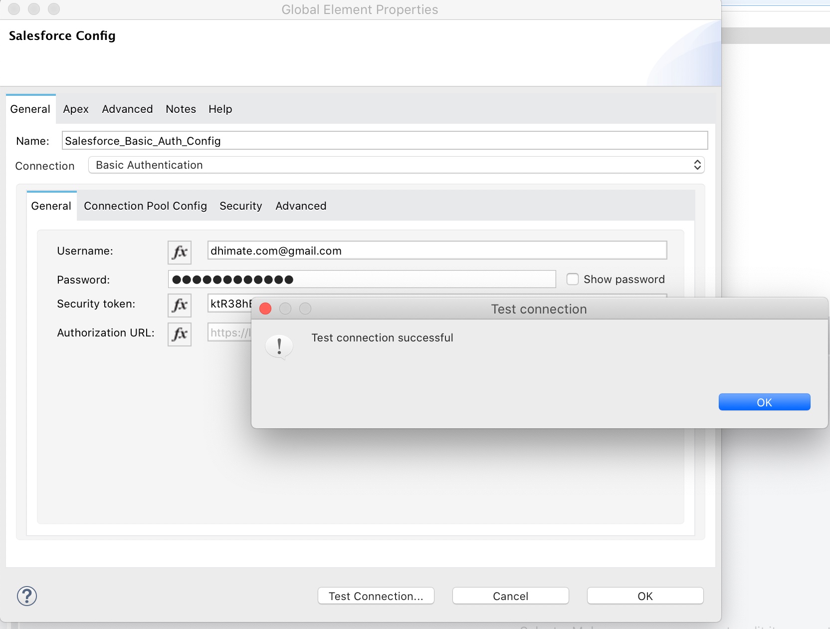The width and height of the screenshot is (830, 629).
Task: Click the fx expression button beside Username
Action: tap(180, 252)
